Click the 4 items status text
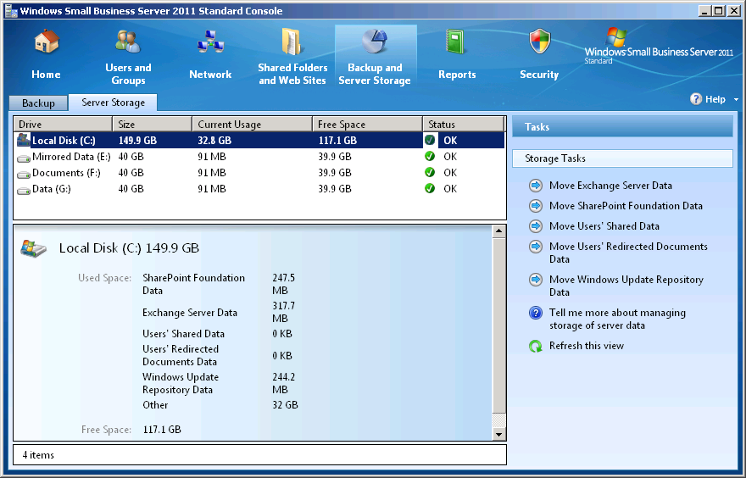Viewport: 746px width, 478px height. 38,455
